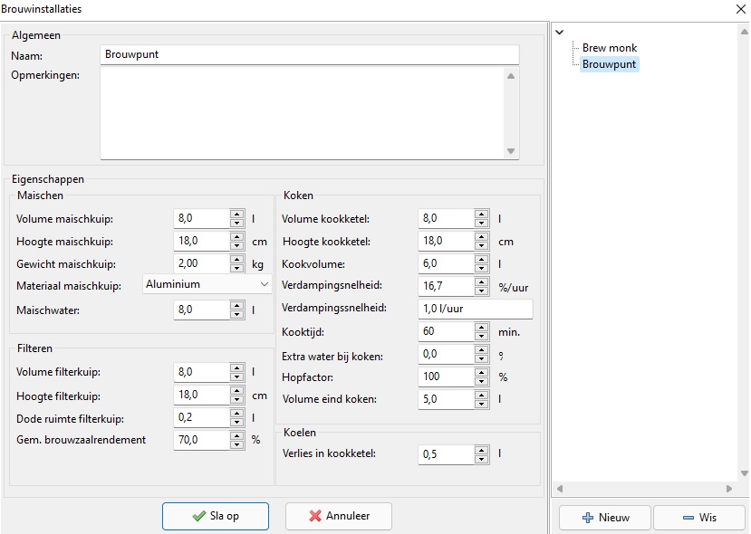This screenshot has height=534, width=751.
Task: Click the Verdampingssnelheid l/uur field
Action: point(476,309)
